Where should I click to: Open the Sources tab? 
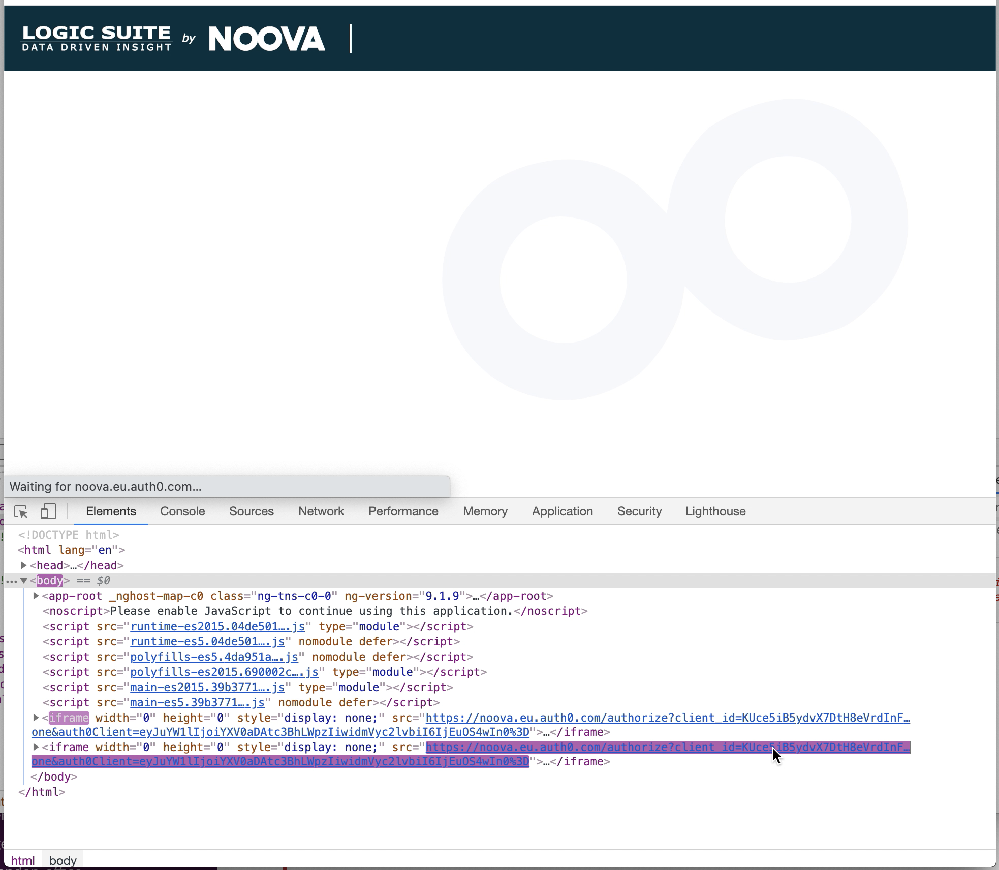tap(252, 511)
